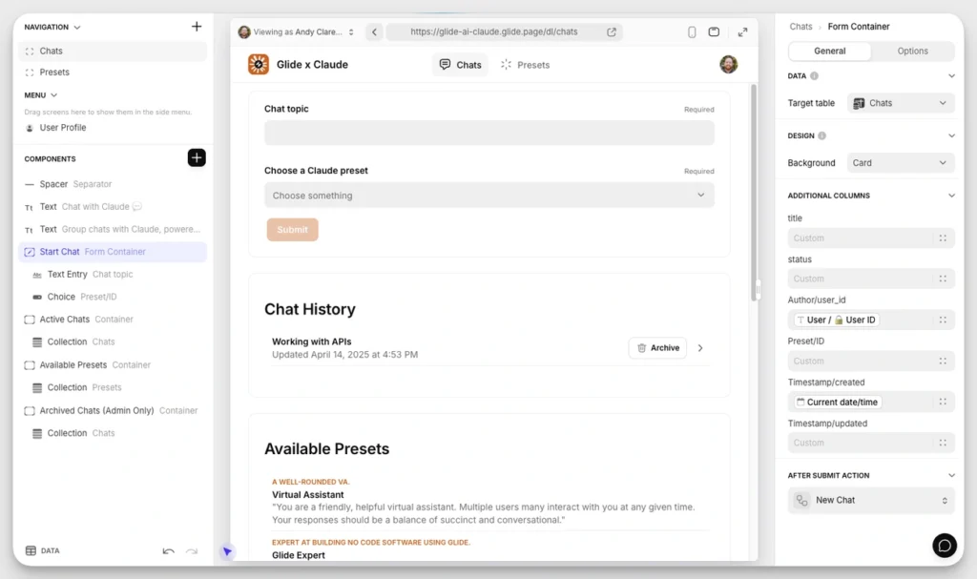Select the Chats screen in navigation

(113, 52)
